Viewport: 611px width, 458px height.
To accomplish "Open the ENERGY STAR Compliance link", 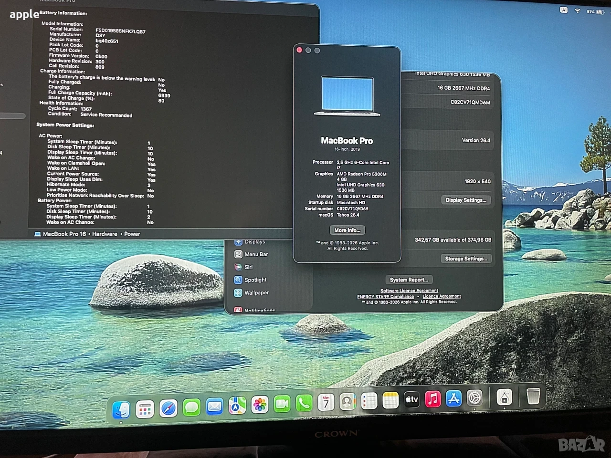I will coord(385,297).
